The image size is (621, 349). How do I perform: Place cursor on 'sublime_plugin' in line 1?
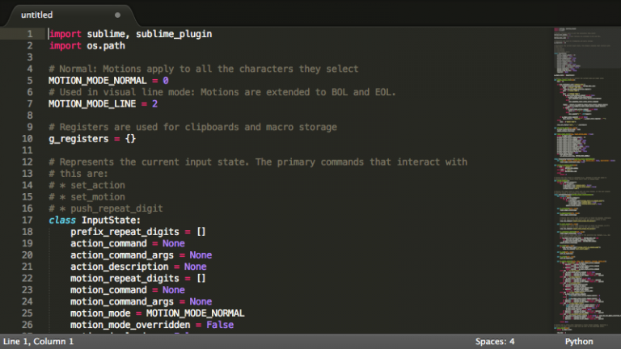point(174,35)
